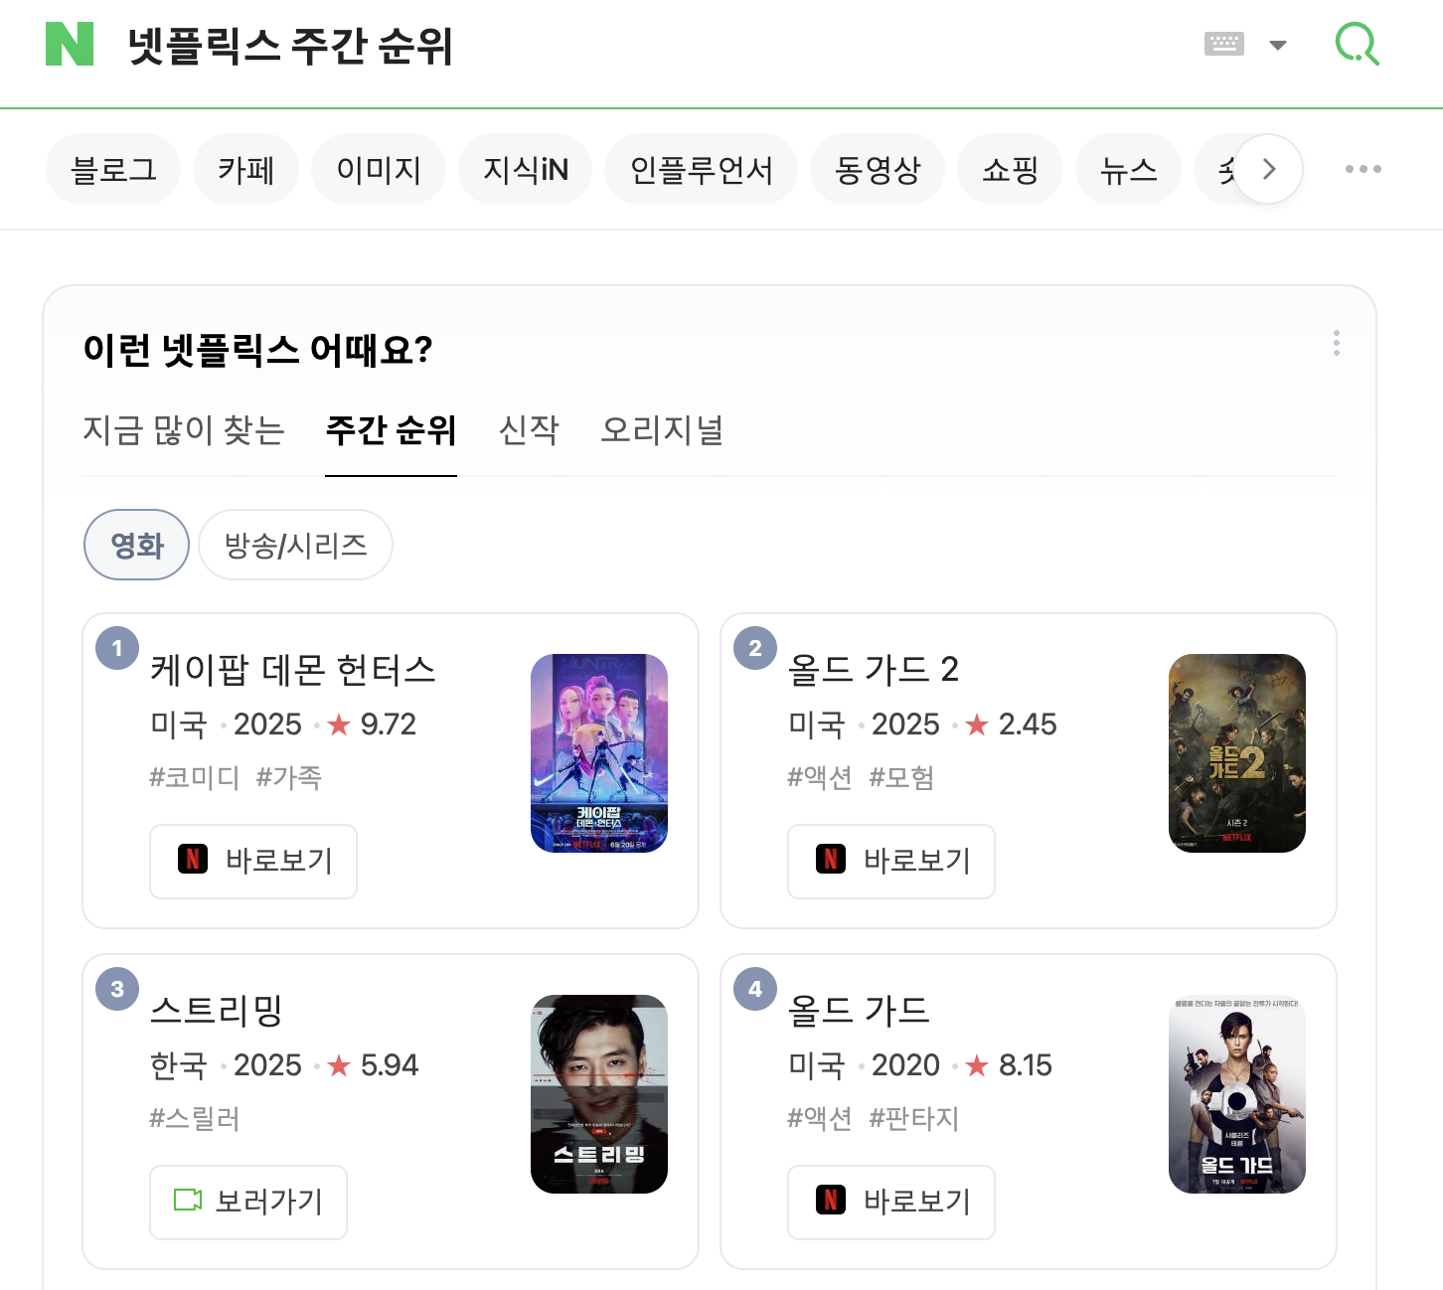Select the 영화 filter chip

(x=136, y=545)
